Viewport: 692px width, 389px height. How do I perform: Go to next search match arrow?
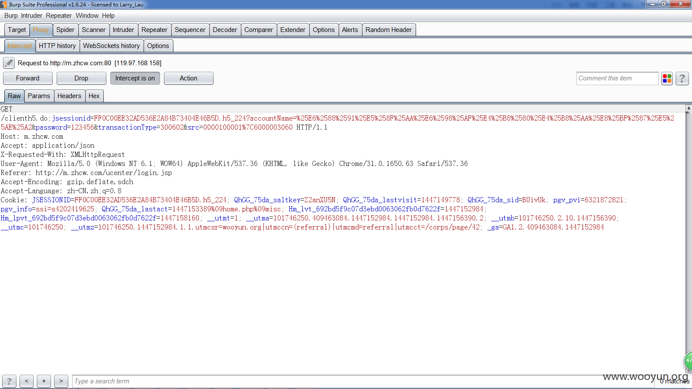(61, 381)
